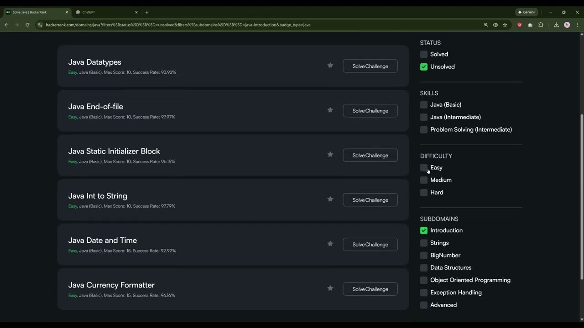Switch to the ChatGPT tab

(x=107, y=12)
